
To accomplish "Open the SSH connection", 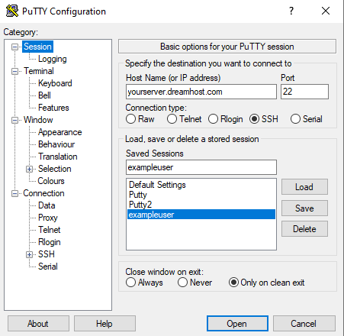I will point(237,324).
